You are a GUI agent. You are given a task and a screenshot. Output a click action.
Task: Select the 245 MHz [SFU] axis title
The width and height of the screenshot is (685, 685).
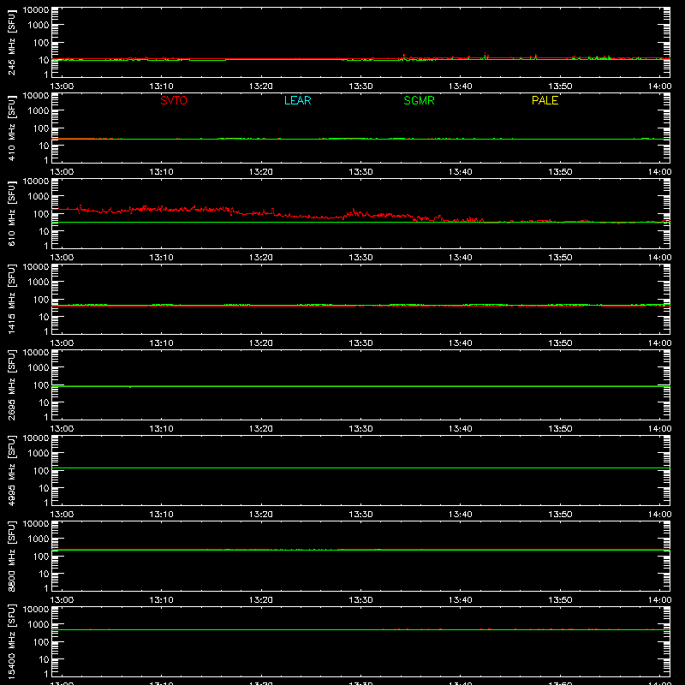[11, 43]
